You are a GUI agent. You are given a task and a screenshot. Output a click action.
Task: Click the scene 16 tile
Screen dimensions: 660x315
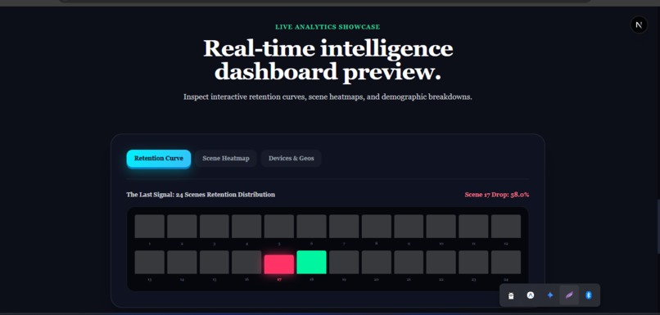tap(246, 262)
